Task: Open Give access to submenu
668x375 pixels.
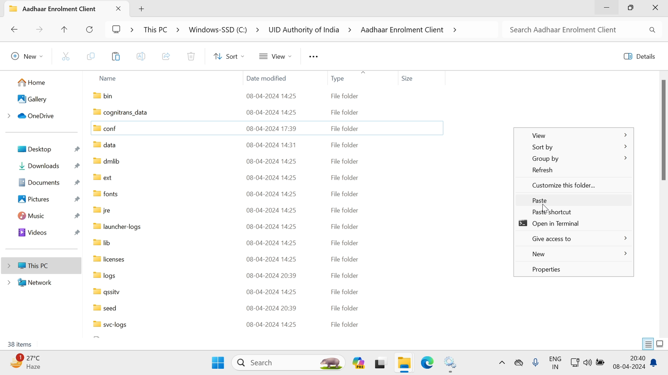Action: 574,239
